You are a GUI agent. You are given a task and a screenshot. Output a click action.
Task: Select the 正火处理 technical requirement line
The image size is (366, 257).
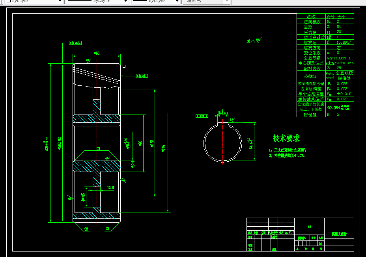288,150
